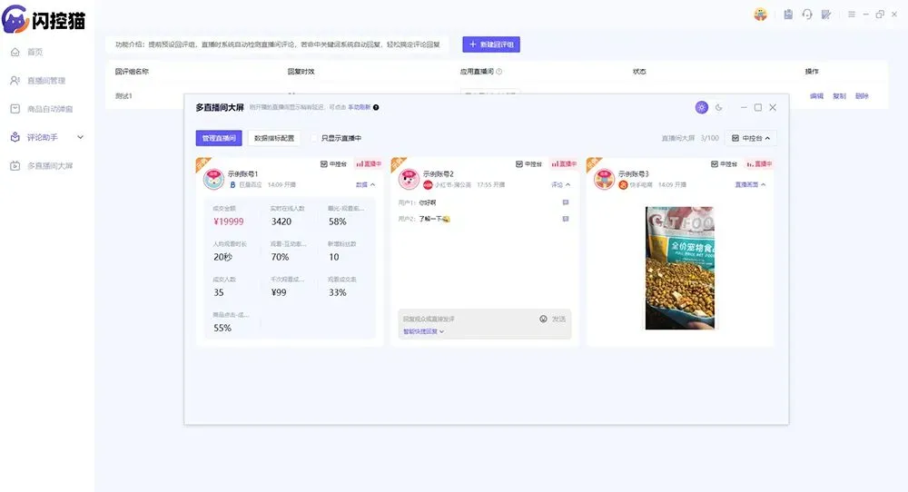Click 中控台 on 示例账号1 card

pyautogui.click(x=333, y=164)
